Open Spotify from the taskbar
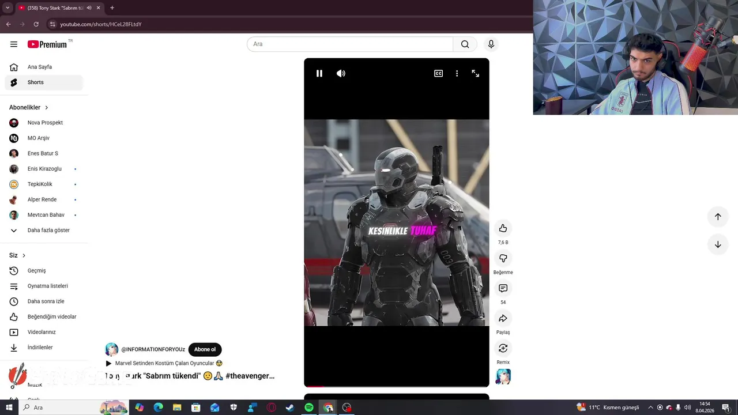Image resolution: width=738 pixels, height=415 pixels. 309,408
